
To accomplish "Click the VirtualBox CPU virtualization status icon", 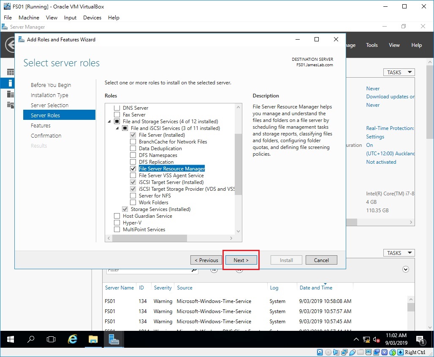I will pyautogui.click(x=385, y=352).
